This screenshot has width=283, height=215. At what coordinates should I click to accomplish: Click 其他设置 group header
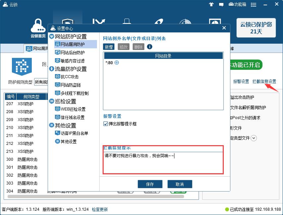click(x=63, y=125)
